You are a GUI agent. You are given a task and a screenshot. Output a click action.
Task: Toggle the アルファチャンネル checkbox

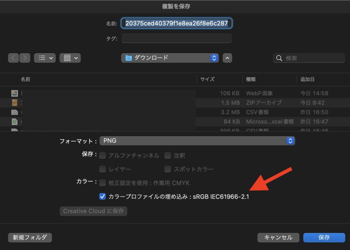[103, 155]
